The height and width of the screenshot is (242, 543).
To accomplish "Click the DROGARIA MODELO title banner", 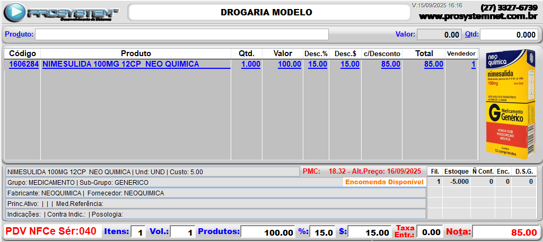I will point(268,13).
